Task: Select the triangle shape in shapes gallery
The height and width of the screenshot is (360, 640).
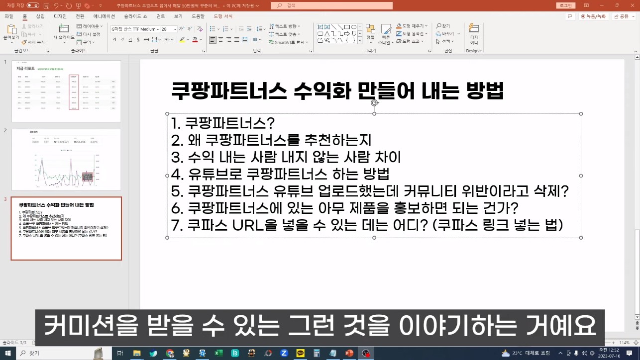Action: click(327, 34)
